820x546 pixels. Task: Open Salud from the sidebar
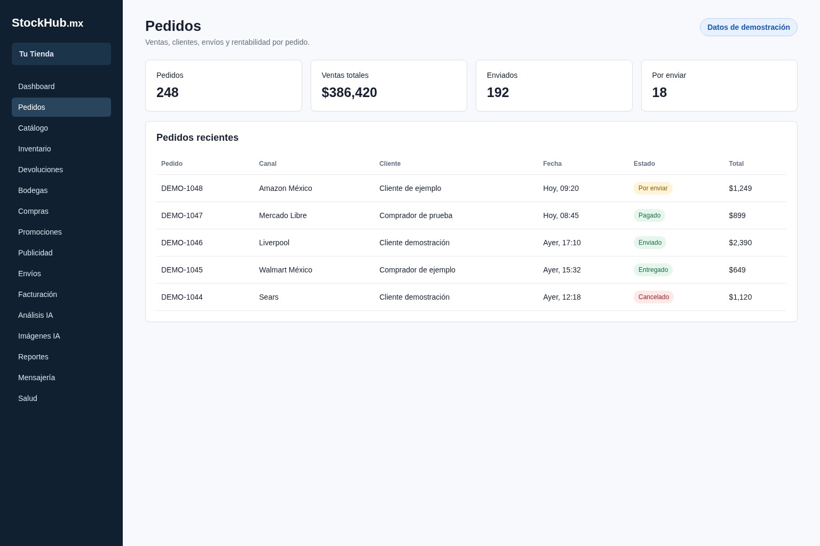[61, 398]
